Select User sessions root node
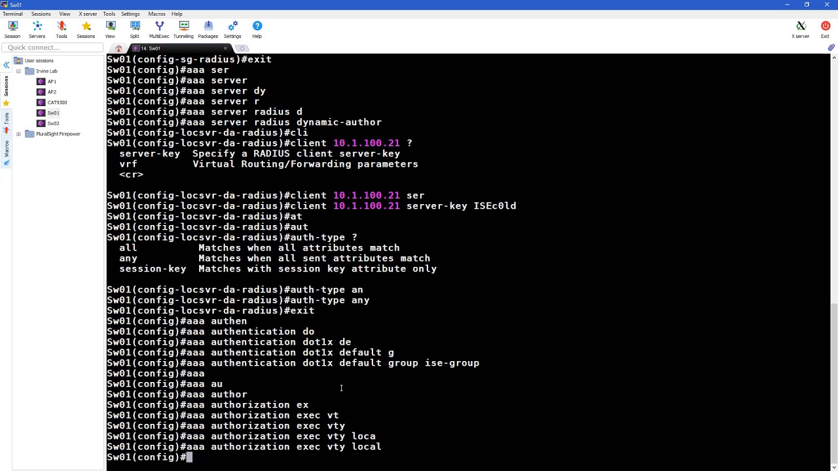The height and width of the screenshot is (471, 838). tap(39, 60)
